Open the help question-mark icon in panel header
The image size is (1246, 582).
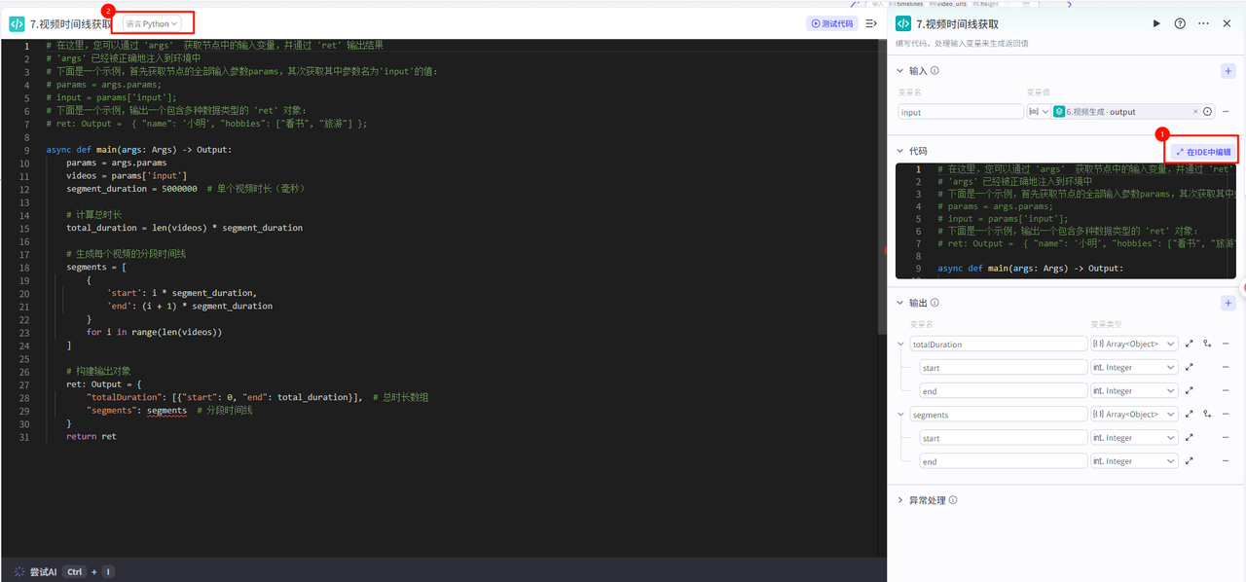point(1180,23)
